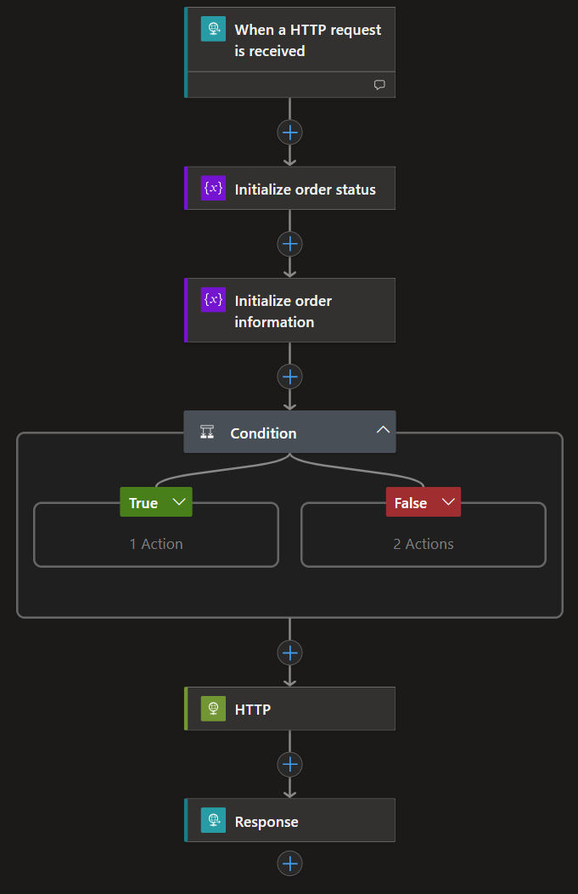
Task: Expand the True branch chevron
Action: click(x=179, y=502)
